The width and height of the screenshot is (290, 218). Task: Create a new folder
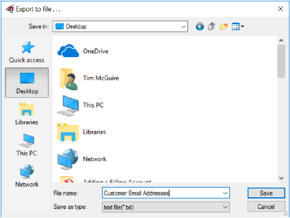tap(223, 27)
